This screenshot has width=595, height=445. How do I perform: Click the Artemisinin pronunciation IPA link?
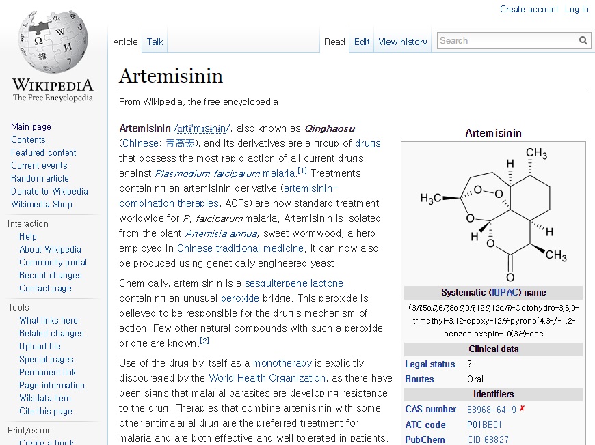pos(202,128)
